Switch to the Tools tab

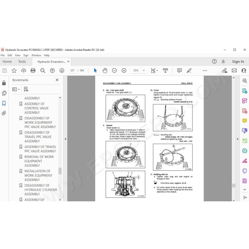(22, 62)
